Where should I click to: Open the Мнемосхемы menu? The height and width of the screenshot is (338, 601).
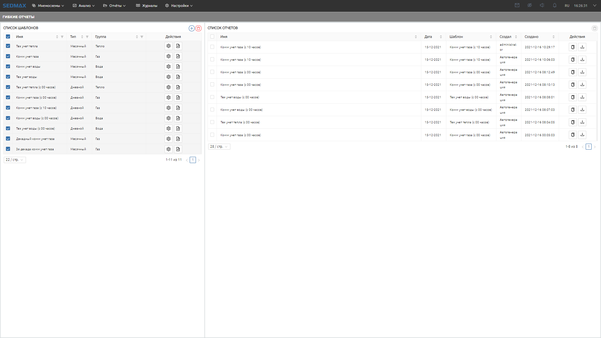click(x=48, y=6)
